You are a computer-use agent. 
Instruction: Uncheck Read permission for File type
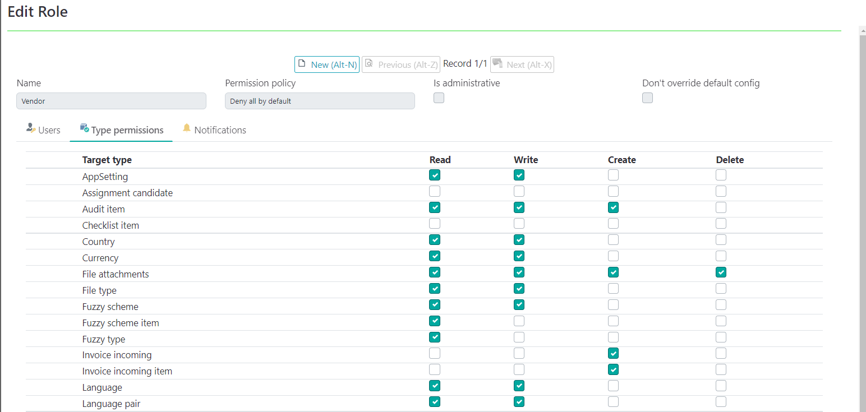(435, 289)
